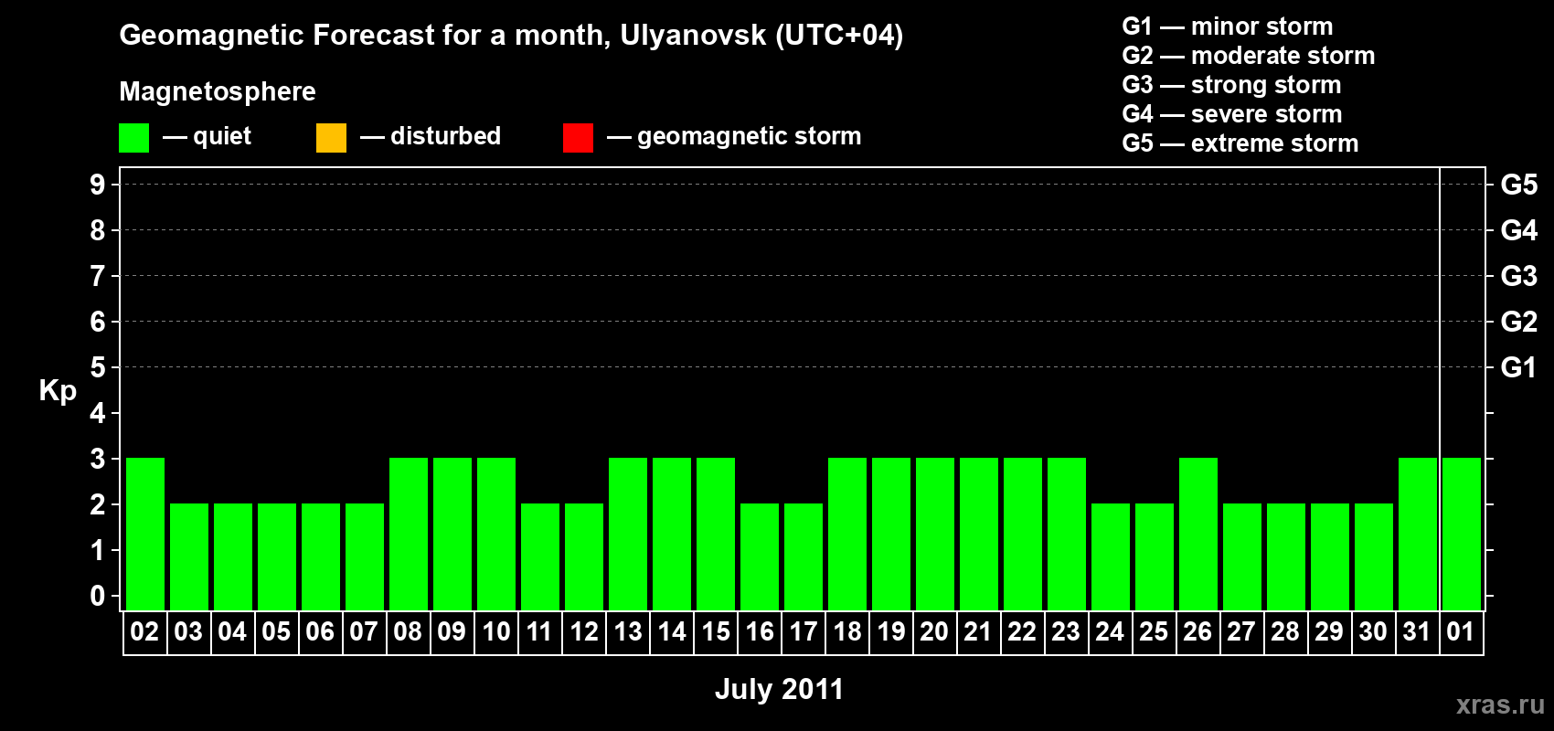Click the 'geomagnetic storm' legend text
The width and height of the screenshot is (1554, 731).
[x=749, y=136]
